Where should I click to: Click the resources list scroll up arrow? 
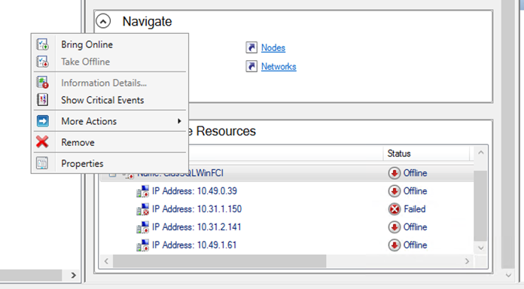480,153
